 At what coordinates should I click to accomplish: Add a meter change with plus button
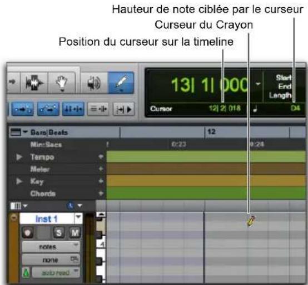pyautogui.click(x=101, y=169)
